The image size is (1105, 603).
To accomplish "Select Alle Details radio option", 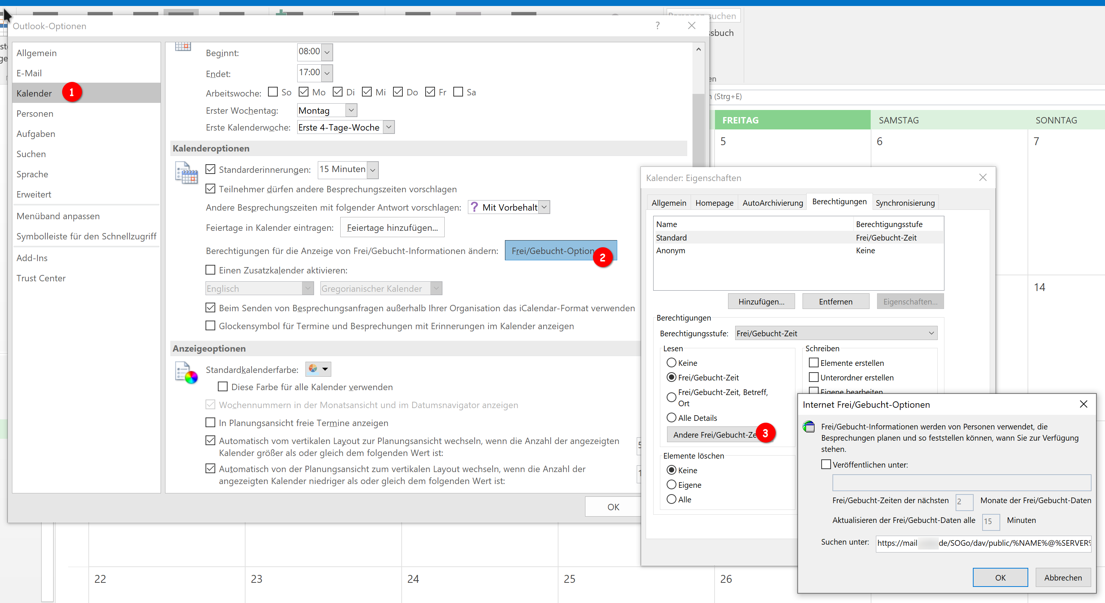I will (x=671, y=417).
